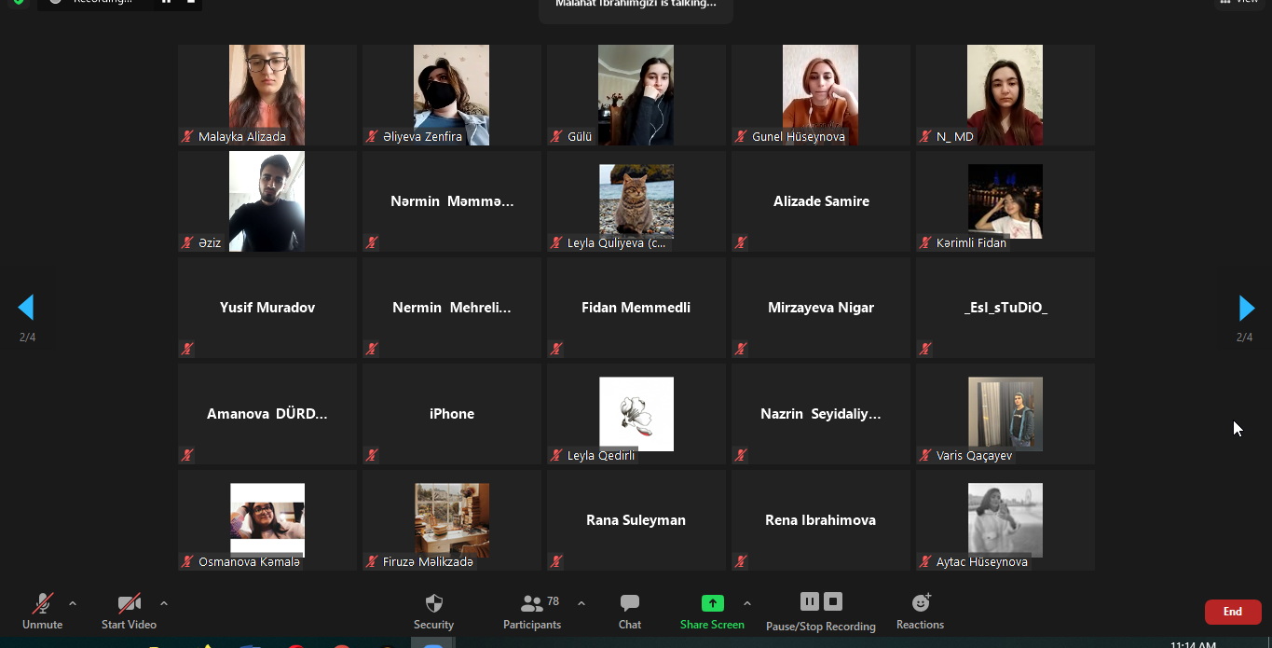
Task: Click muted mic icon on Kərimli Fidan's tile
Action: pyautogui.click(x=925, y=242)
